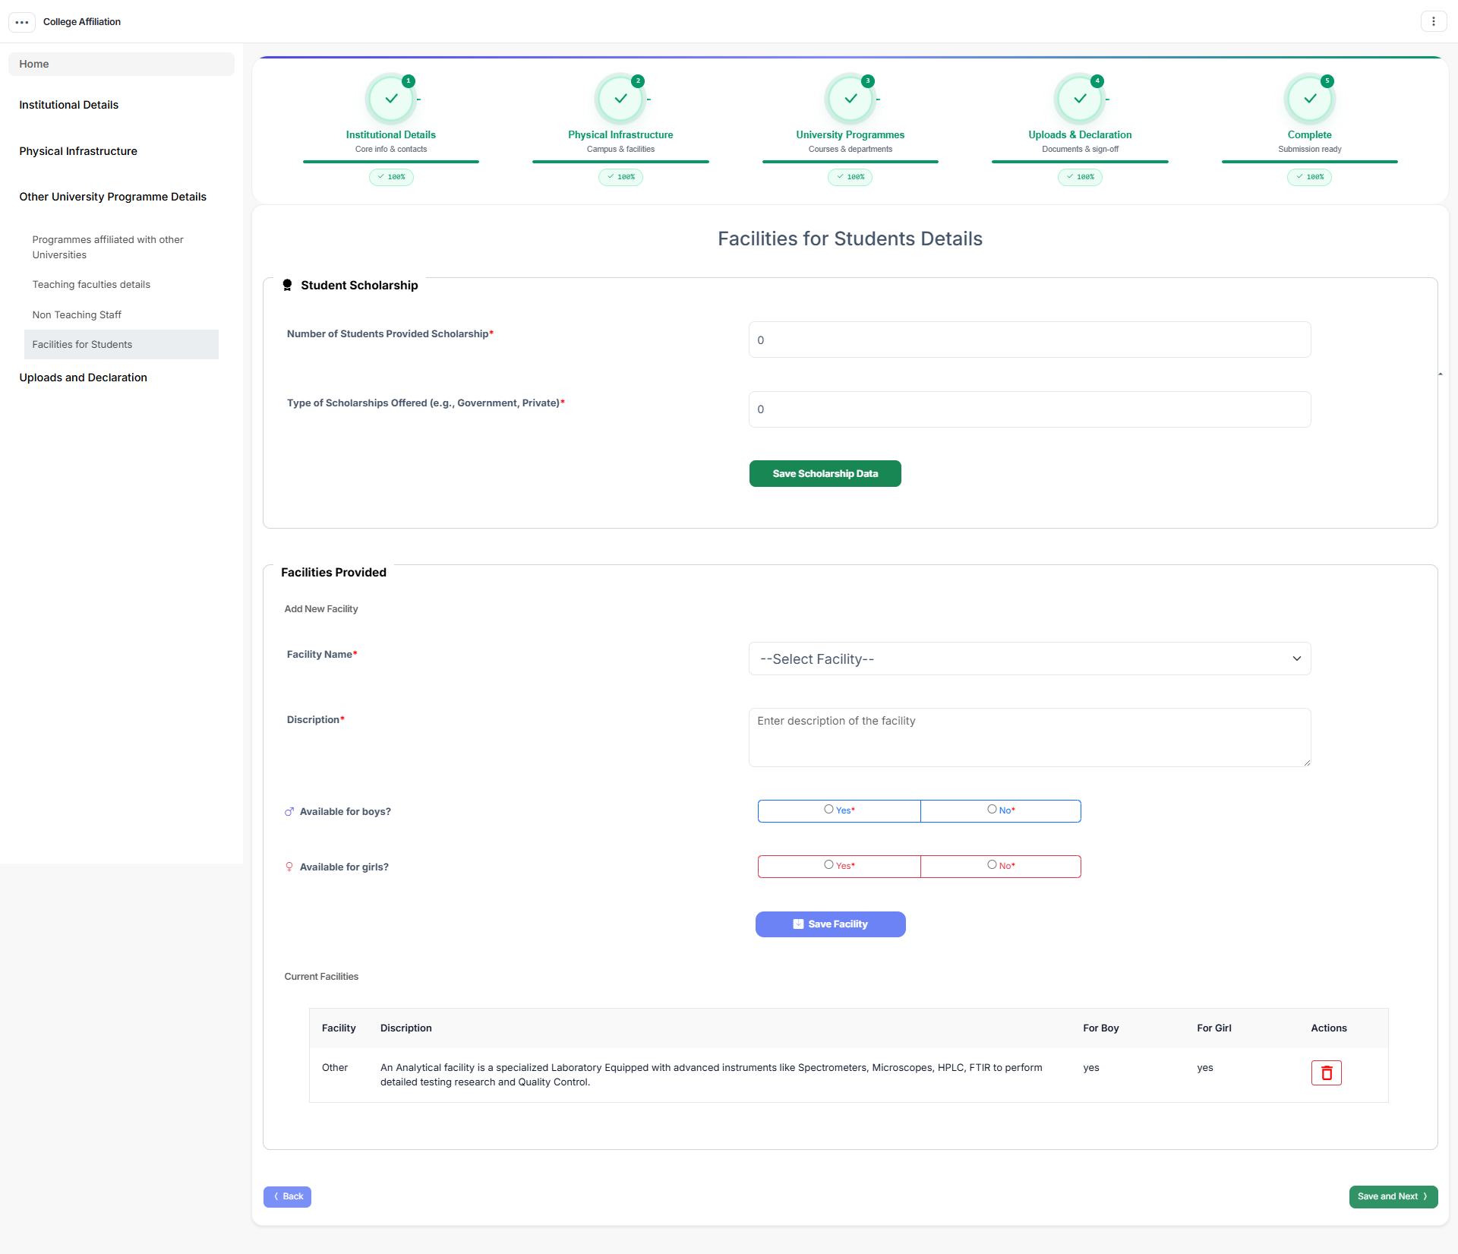1458x1254 pixels.
Task: Expand Physical Infrastructure in the sidebar
Action: pos(78,151)
